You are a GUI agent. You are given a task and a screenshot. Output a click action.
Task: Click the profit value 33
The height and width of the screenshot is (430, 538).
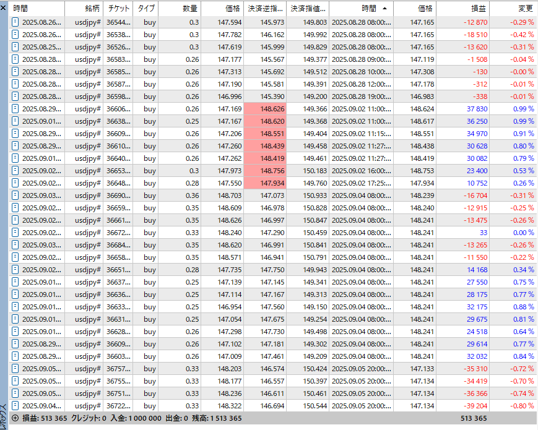tap(484, 233)
